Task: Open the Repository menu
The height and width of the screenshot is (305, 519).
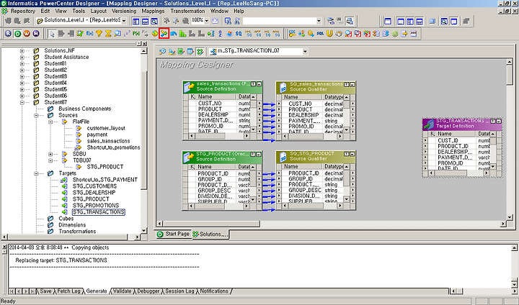Action: coord(22,12)
